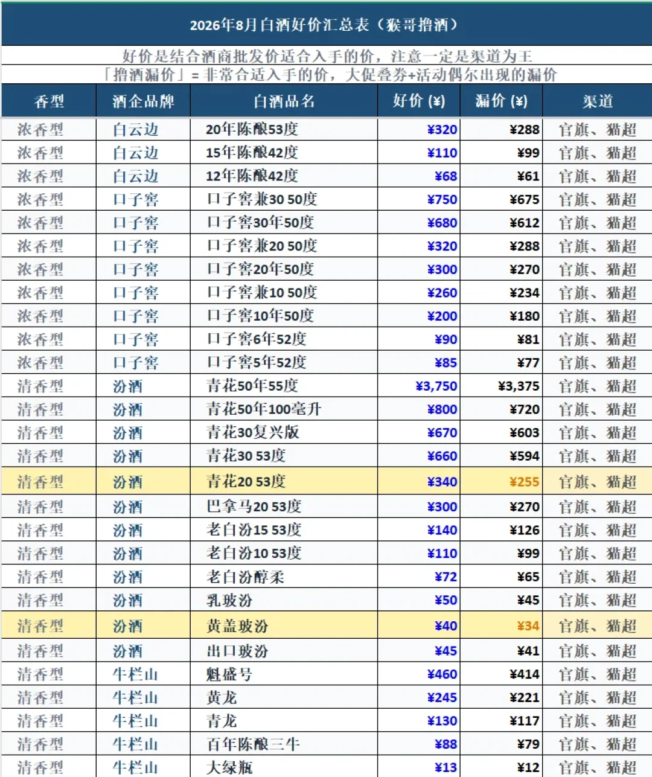Click the price ¥12
The image size is (652, 777).
pos(528,768)
